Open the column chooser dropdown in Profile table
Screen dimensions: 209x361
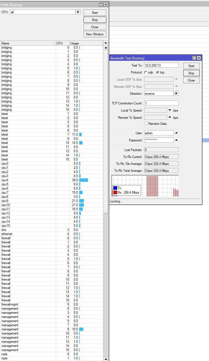tap(106, 43)
